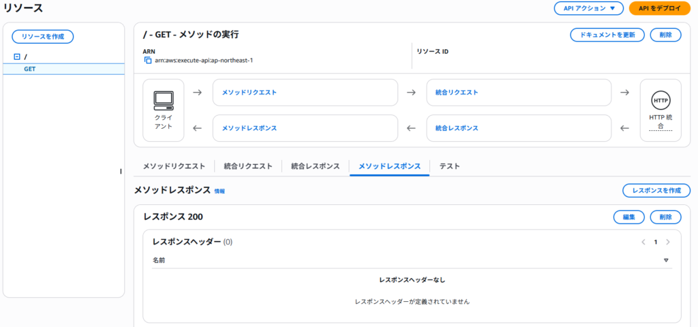Go to previous response headers page

point(643,242)
